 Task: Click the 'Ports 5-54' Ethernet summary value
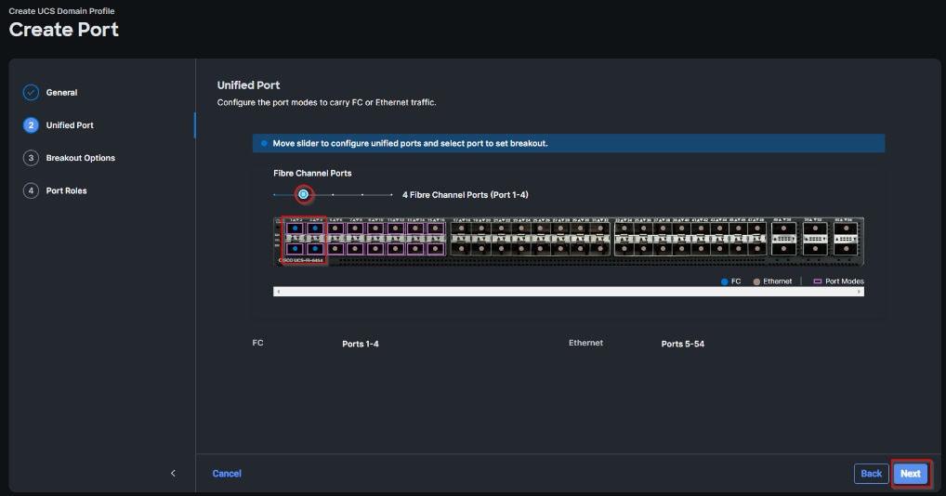point(682,344)
